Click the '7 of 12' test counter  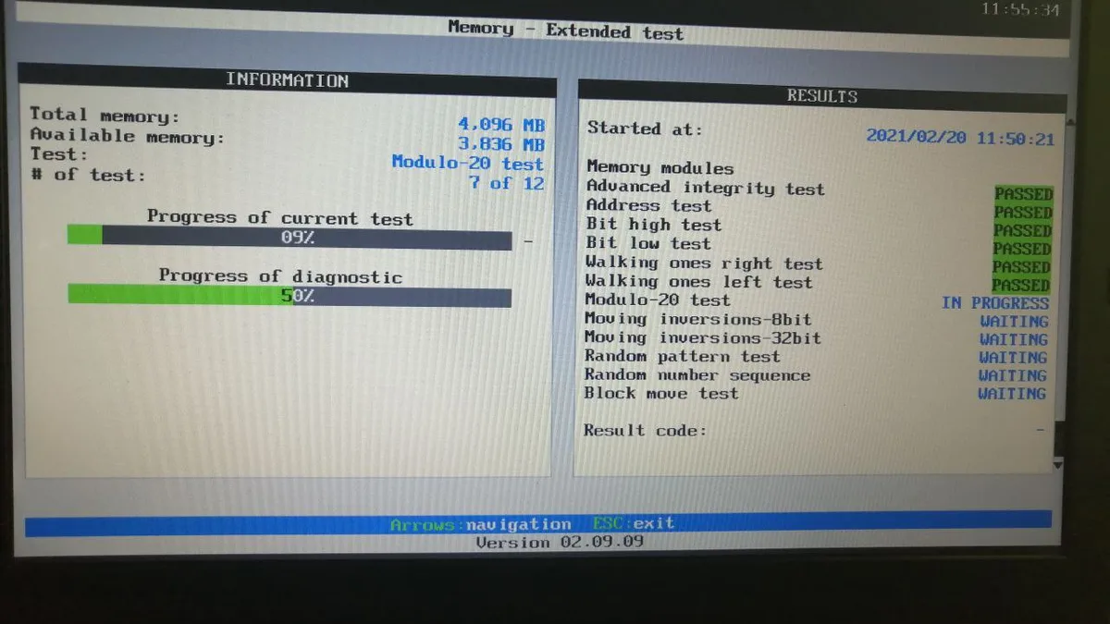(x=507, y=183)
